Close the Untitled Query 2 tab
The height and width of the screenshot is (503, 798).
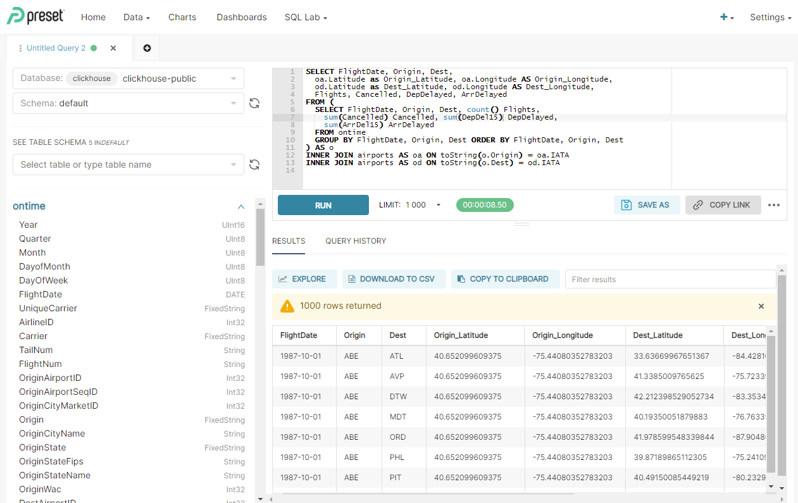point(113,47)
